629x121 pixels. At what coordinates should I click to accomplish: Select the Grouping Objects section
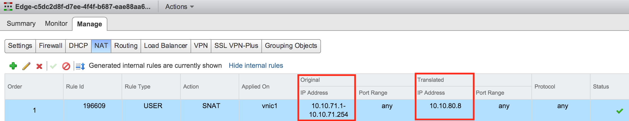[x=291, y=46]
